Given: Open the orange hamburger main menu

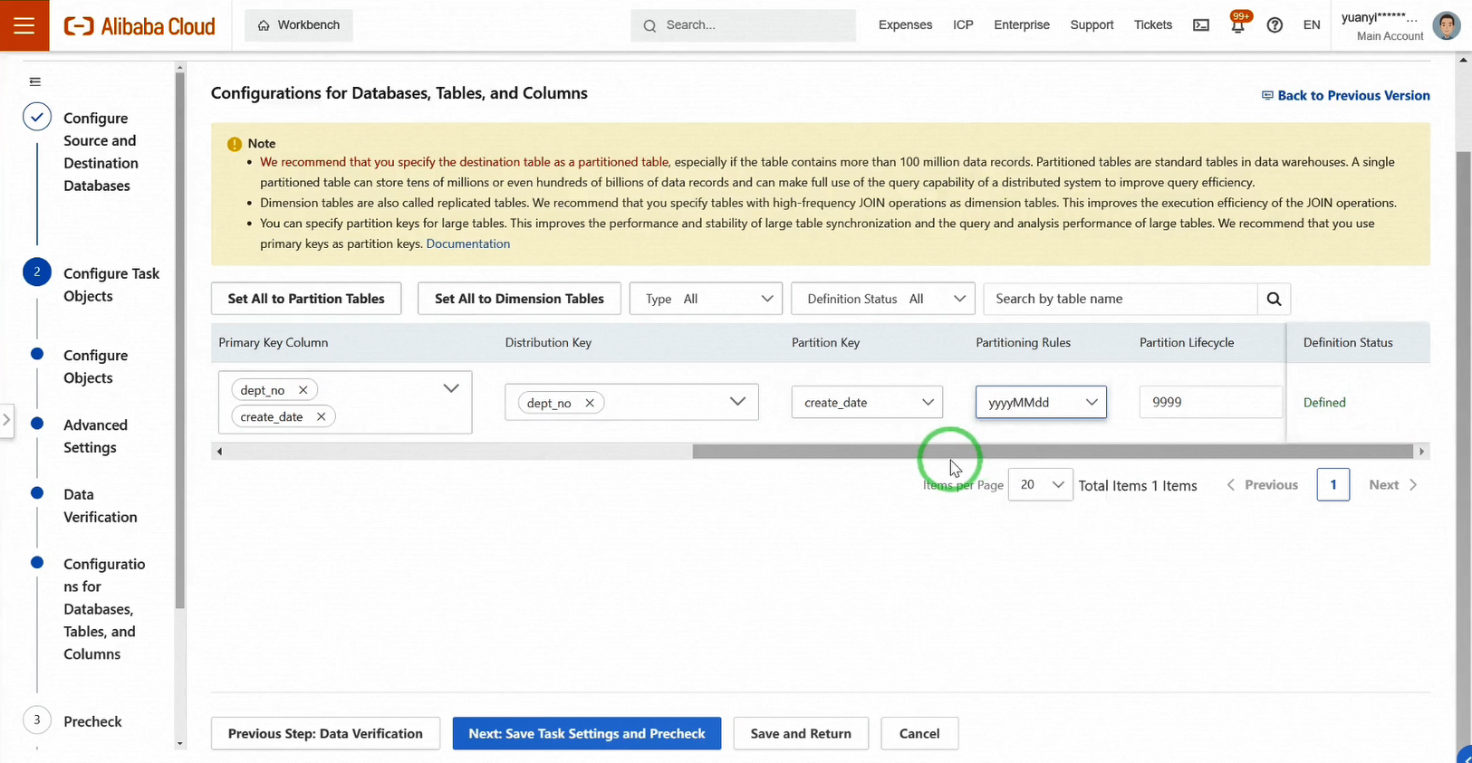Looking at the screenshot, I should coord(24,25).
